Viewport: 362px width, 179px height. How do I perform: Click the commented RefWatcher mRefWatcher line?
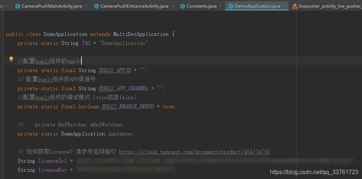[x=71, y=125]
